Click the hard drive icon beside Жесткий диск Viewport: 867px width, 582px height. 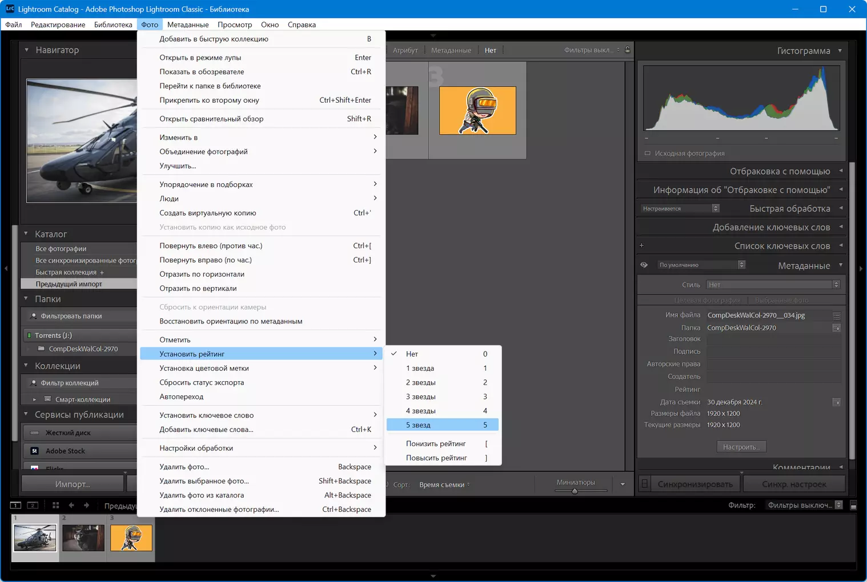coord(34,433)
